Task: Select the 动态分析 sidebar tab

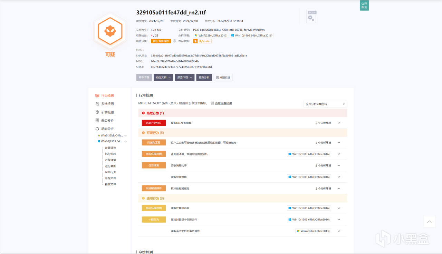Action: [107, 129]
